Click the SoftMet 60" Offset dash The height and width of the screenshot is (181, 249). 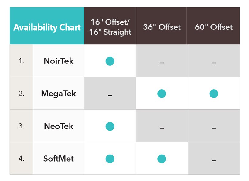214,161
